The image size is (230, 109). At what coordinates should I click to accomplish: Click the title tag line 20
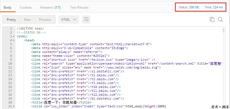click(61, 102)
